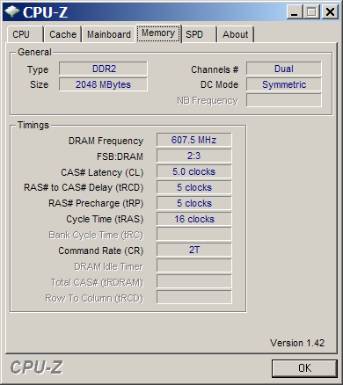Click the Command Rate (CR) label
Image resolution: width=343 pixels, height=385 pixels.
coord(101,251)
